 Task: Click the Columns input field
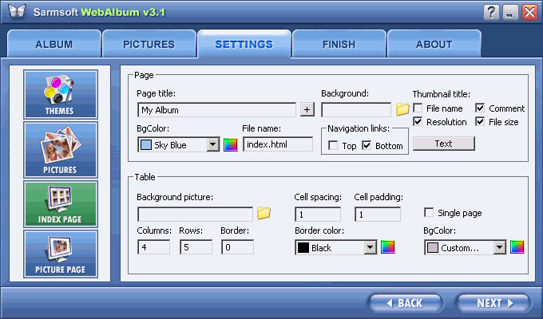(153, 247)
